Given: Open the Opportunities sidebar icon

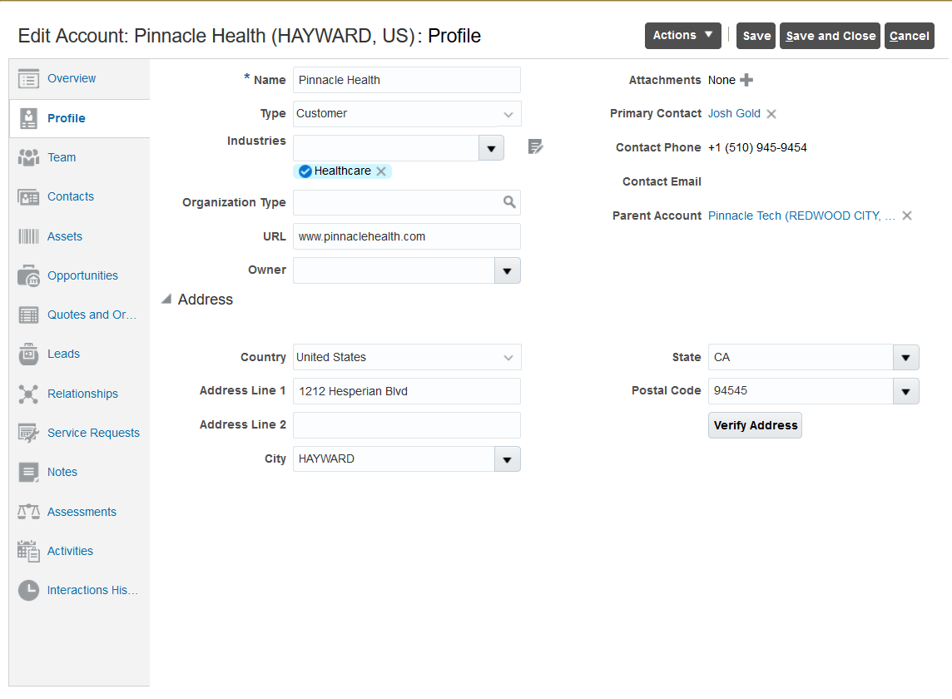Looking at the screenshot, I should click(28, 276).
